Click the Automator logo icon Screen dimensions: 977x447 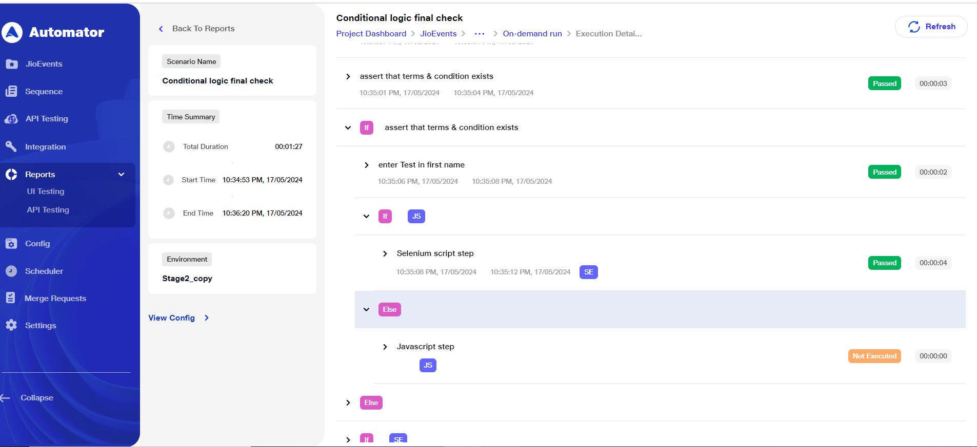(12, 32)
